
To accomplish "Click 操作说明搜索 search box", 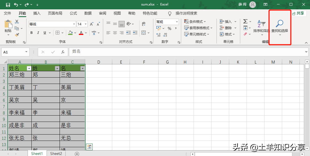I will tap(186, 13).
